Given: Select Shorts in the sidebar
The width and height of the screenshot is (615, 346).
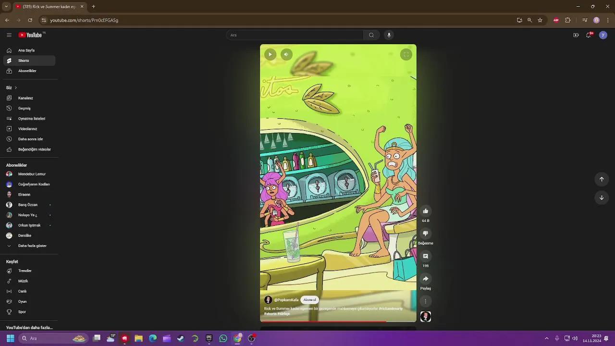Looking at the screenshot, I should (29, 61).
